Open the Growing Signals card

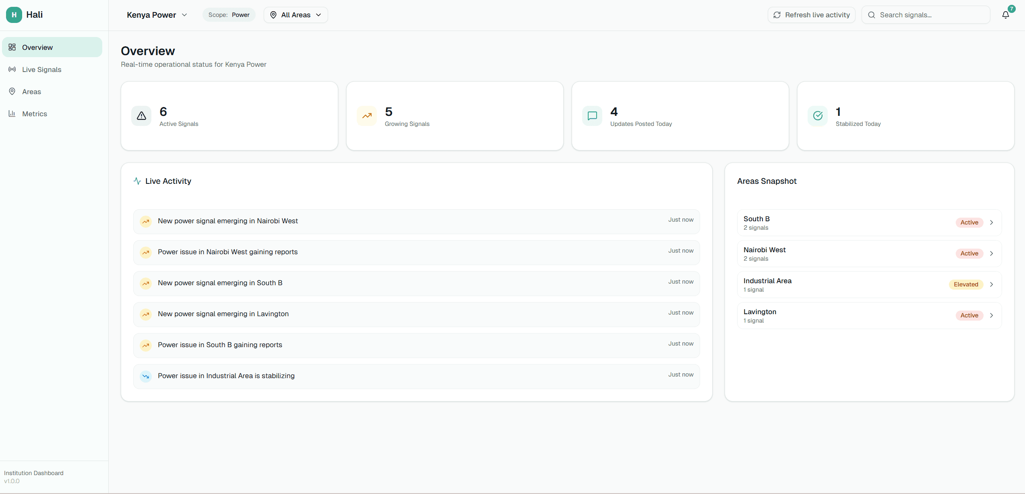[x=455, y=116]
